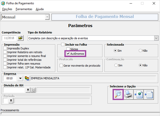Open the Empresa code dropdown arrow

pyautogui.click(x=20, y=78)
